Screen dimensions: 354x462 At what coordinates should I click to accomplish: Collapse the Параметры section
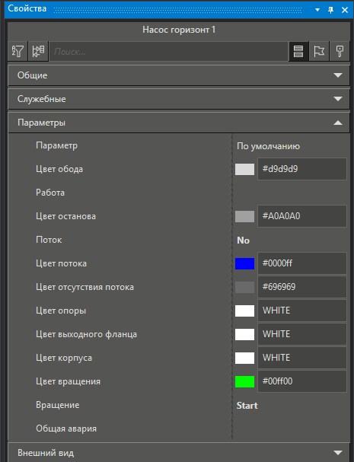click(179, 123)
